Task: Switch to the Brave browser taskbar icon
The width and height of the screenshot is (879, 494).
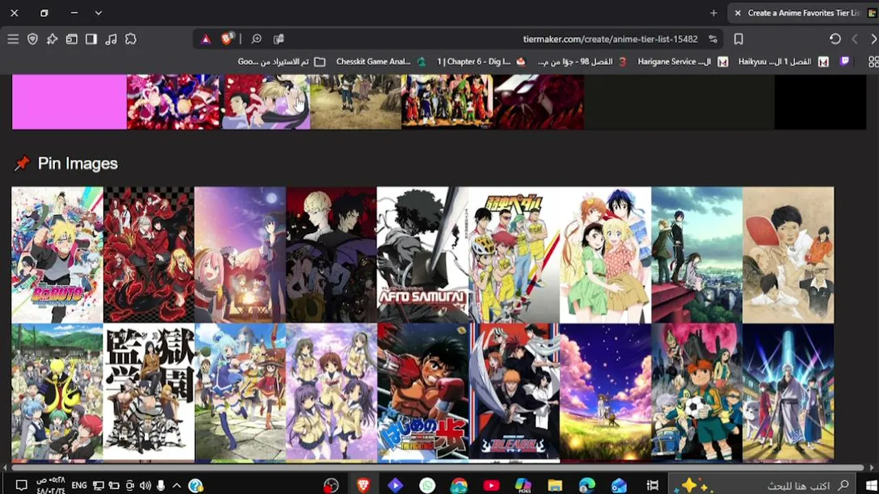Action: coord(363,486)
